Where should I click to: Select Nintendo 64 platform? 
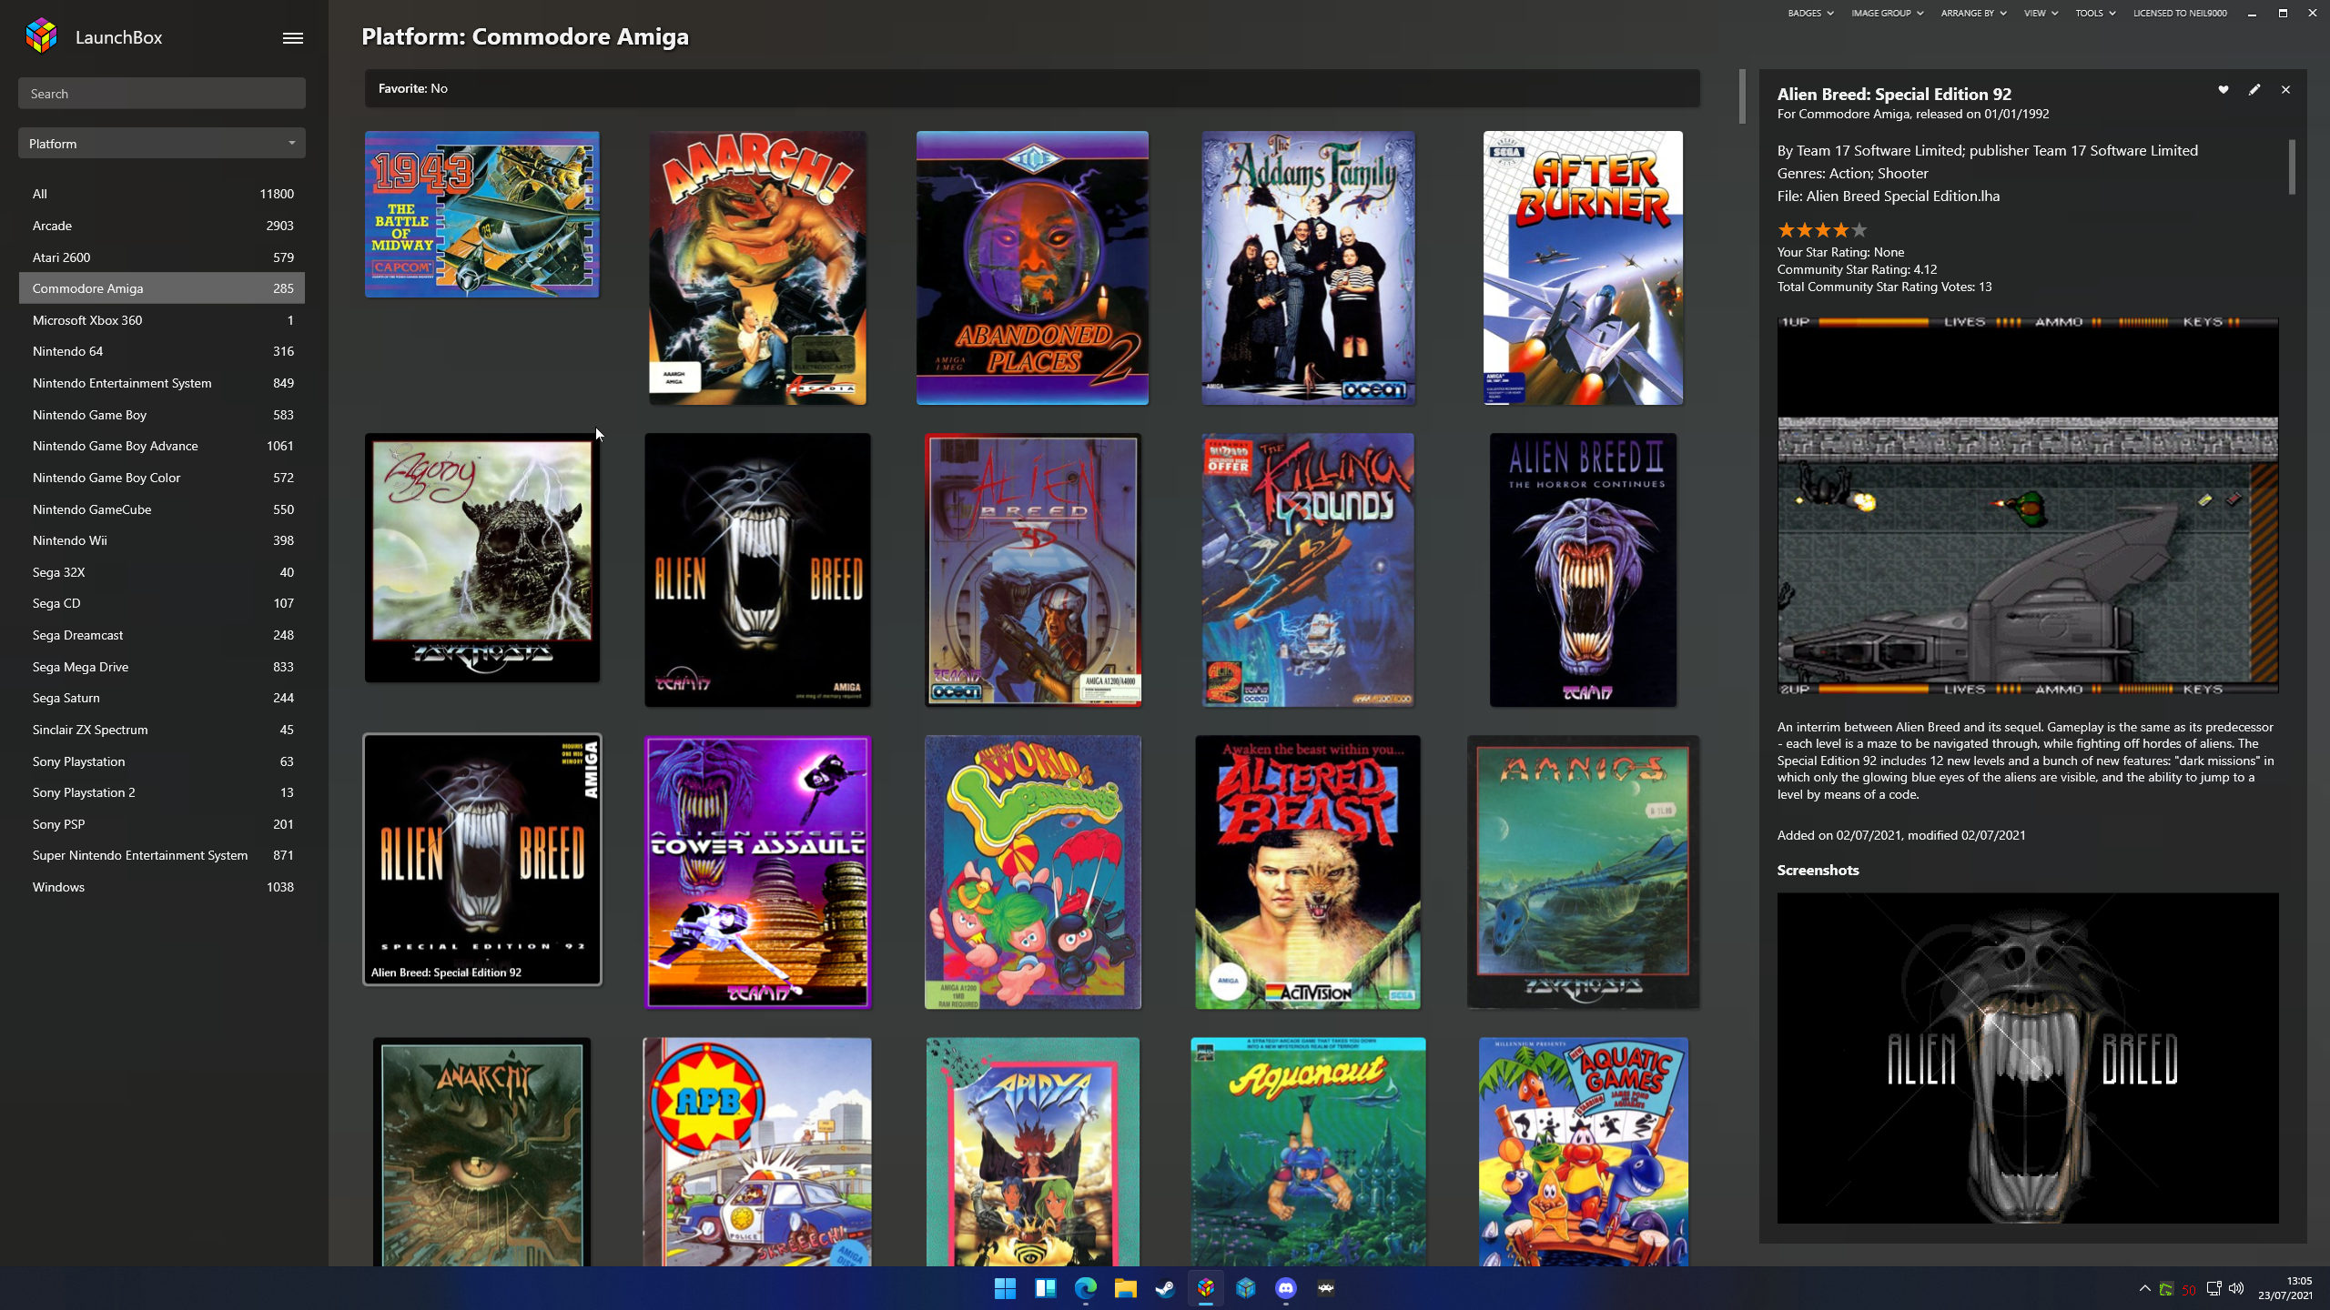(x=162, y=351)
